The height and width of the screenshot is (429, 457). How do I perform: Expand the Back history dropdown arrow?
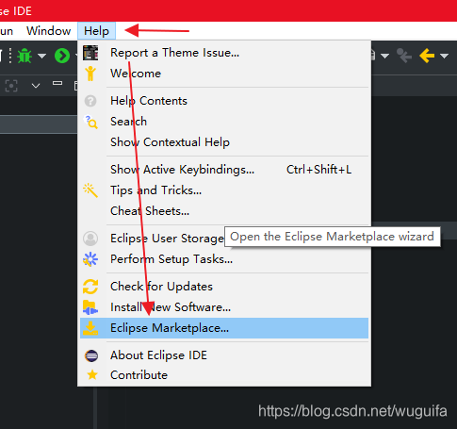pos(444,56)
